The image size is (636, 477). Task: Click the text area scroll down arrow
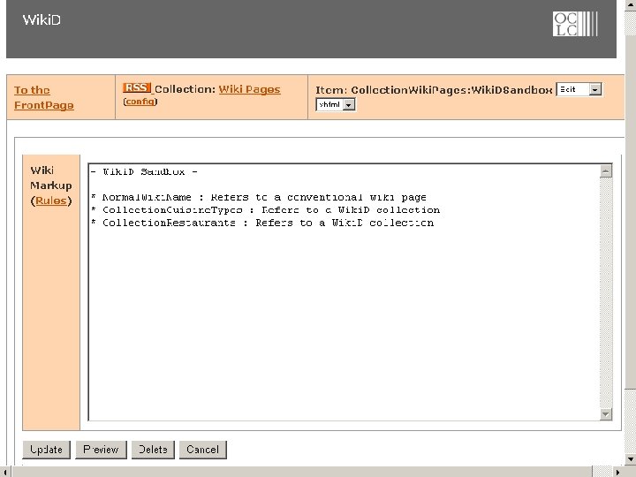(x=606, y=414)
